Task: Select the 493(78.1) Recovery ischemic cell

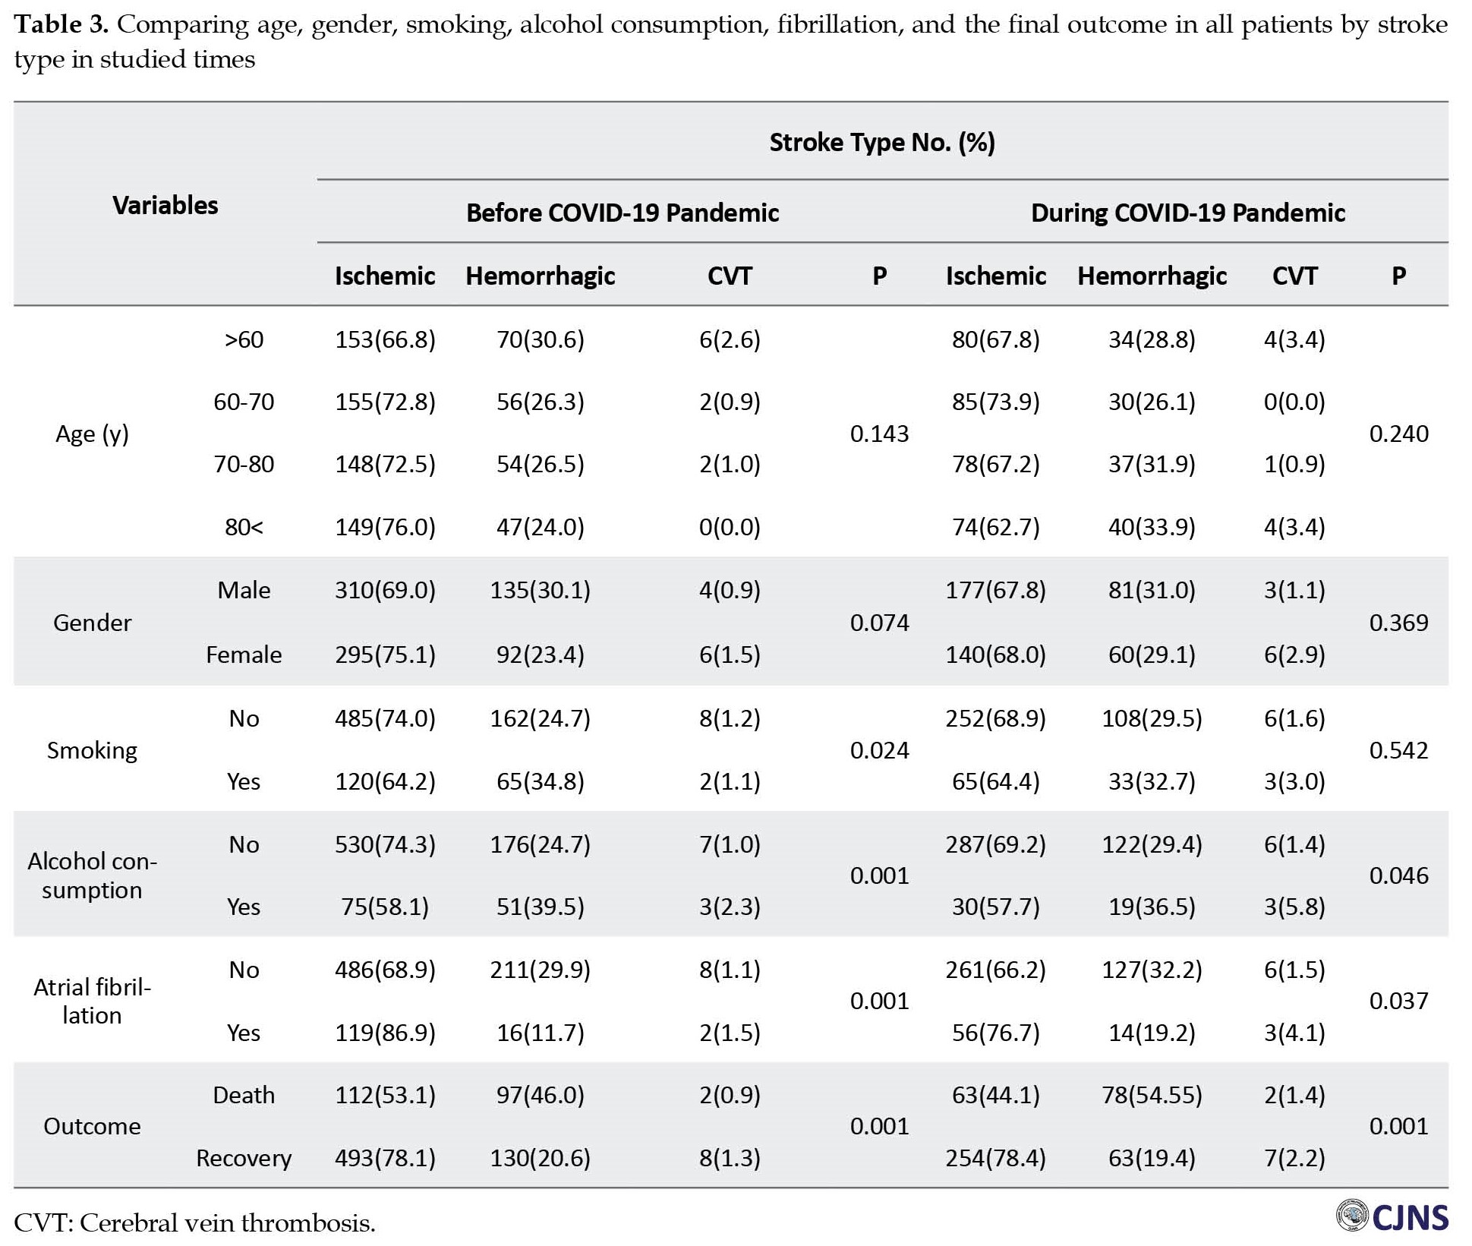Action: (x=385, y=1158)
